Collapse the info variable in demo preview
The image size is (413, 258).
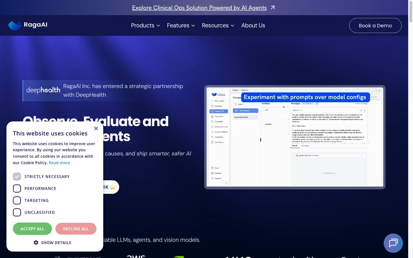click(x=264, y=110)
